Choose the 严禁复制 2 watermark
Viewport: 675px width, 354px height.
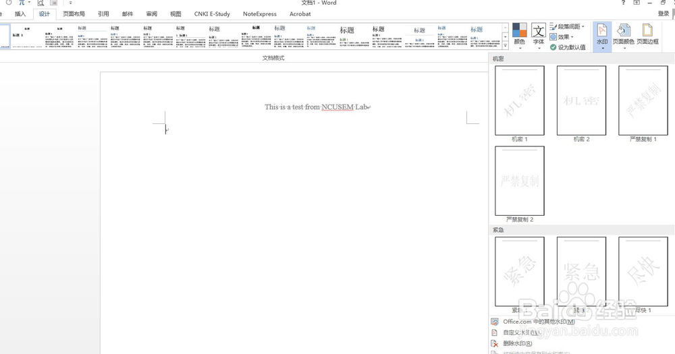tap(520, 184)
